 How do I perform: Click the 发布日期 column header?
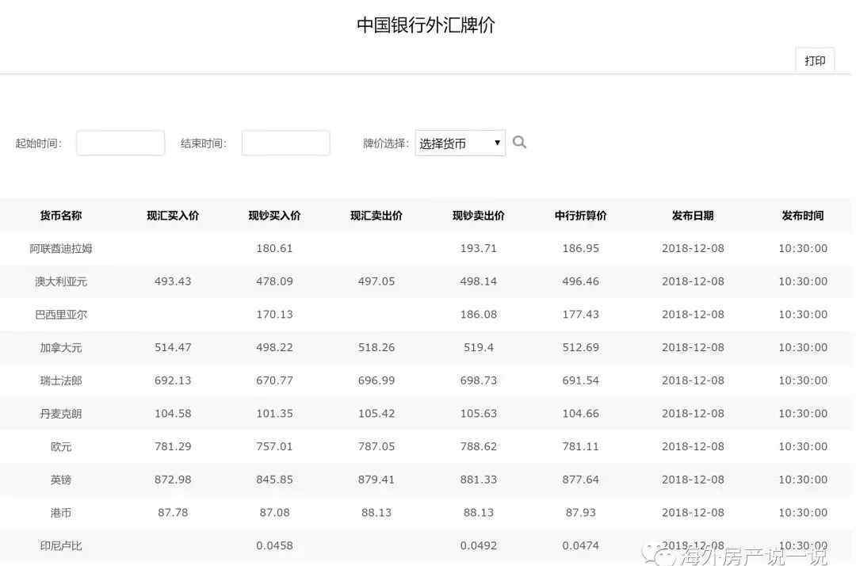(693, 216)
